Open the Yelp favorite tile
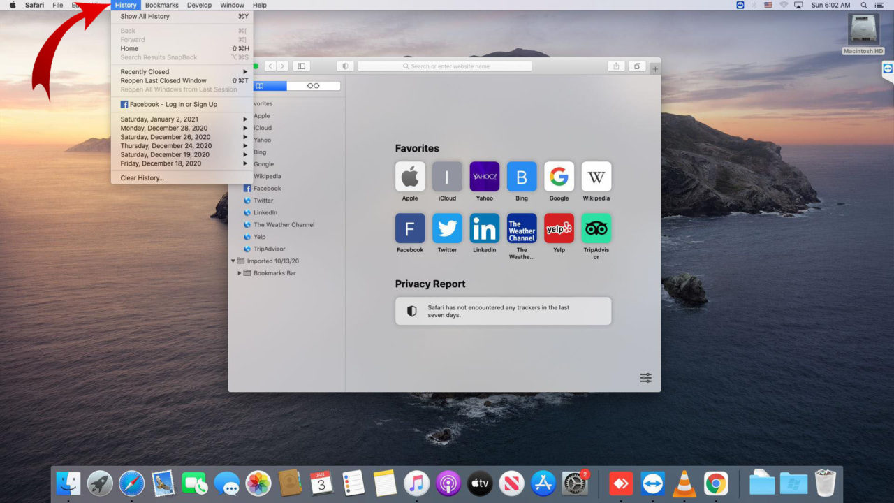 point(559,228)
